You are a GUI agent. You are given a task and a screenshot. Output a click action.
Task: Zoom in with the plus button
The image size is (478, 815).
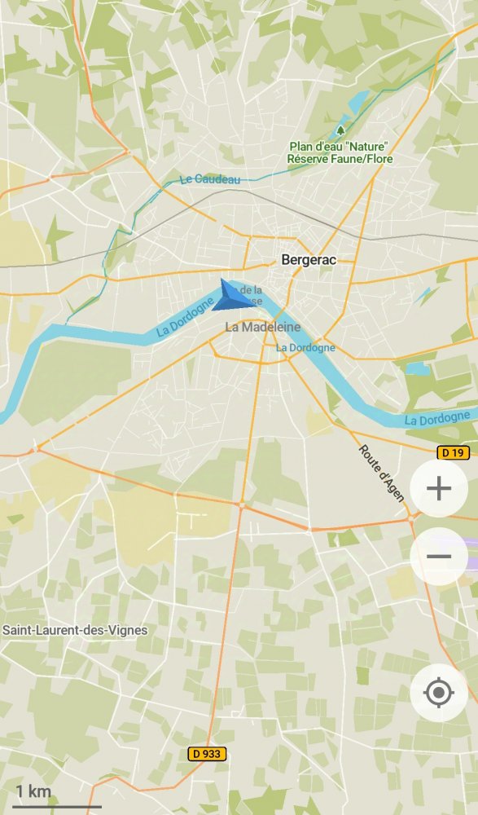point(439,488)
